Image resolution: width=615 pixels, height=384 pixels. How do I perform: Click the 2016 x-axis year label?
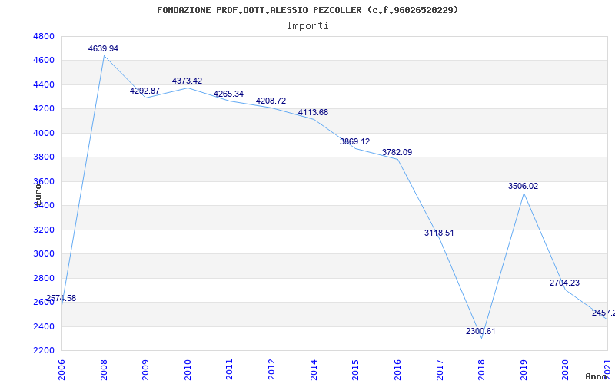pos(397,369)
